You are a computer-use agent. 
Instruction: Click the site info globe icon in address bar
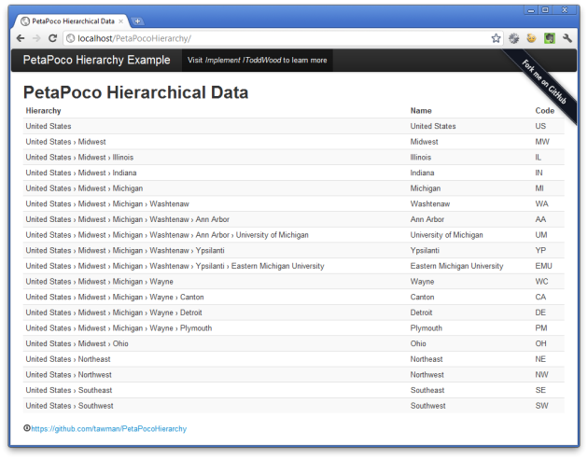point(70,38)
